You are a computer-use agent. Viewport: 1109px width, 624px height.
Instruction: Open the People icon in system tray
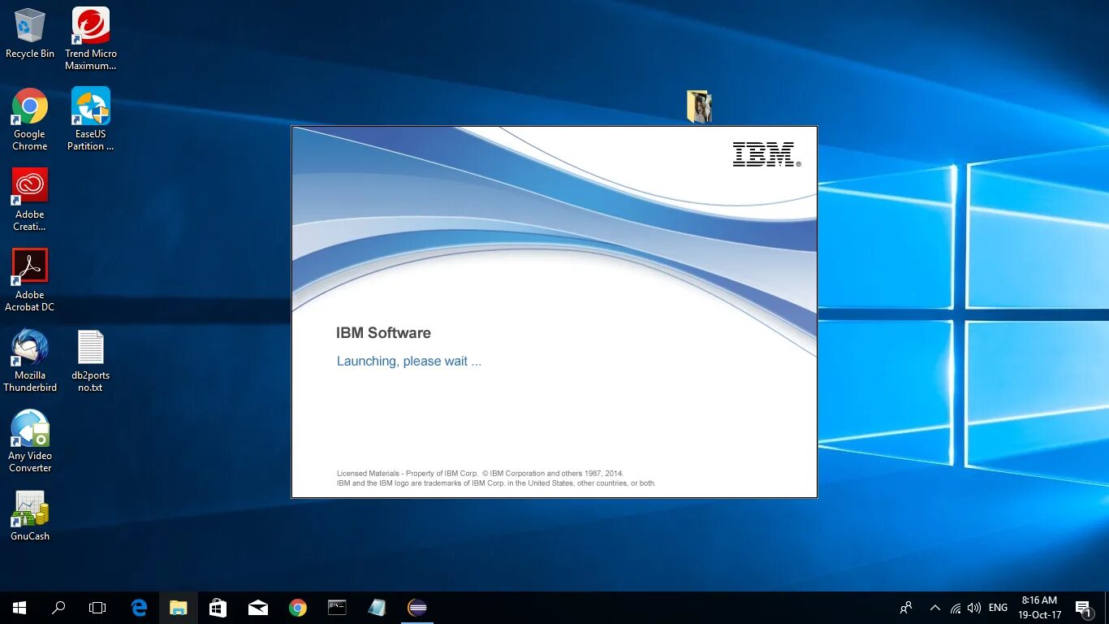pyautogui.click(x=906, y=608)
